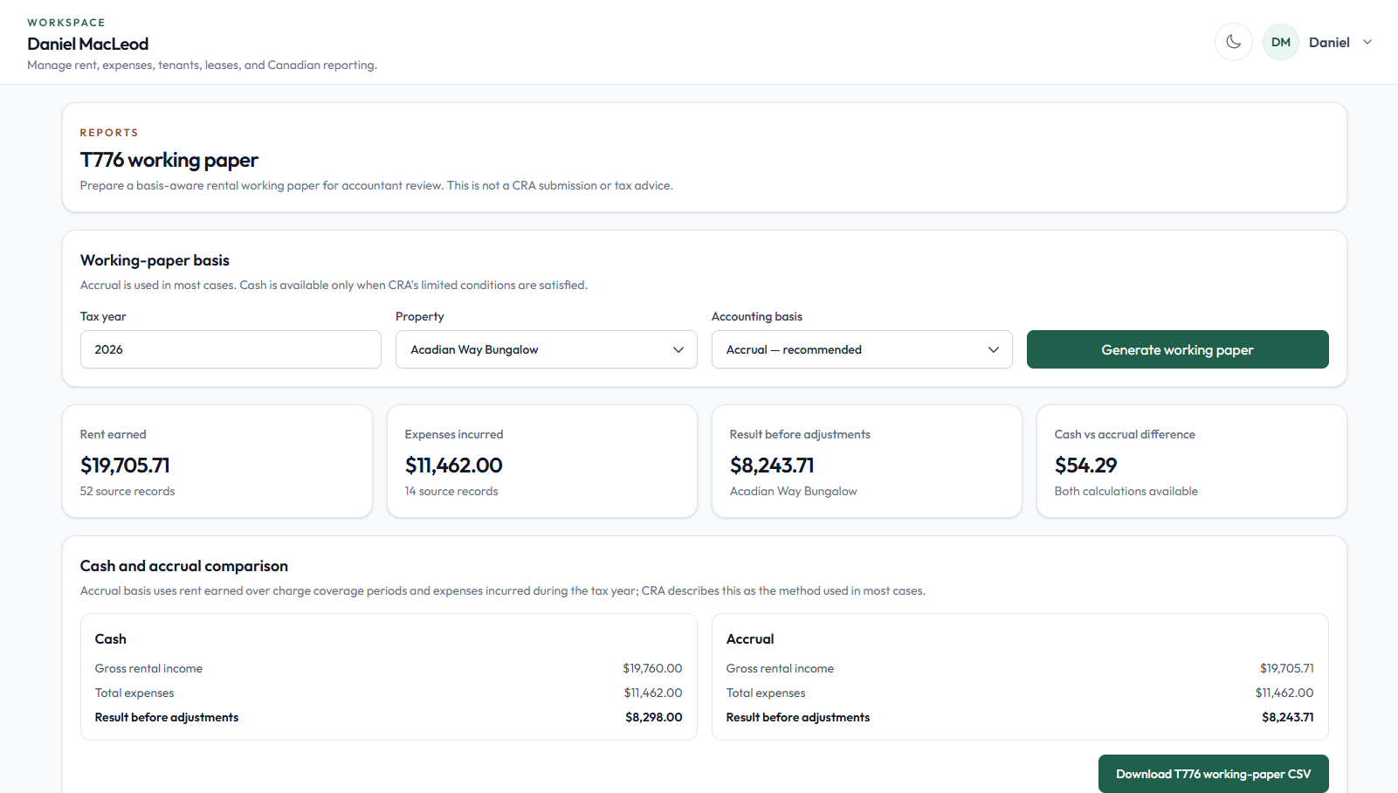Screen dimensions: 1398x793
Task: Click the Accrual comparison panel heading
Action: pyautogui.click(x=750, y=639)
